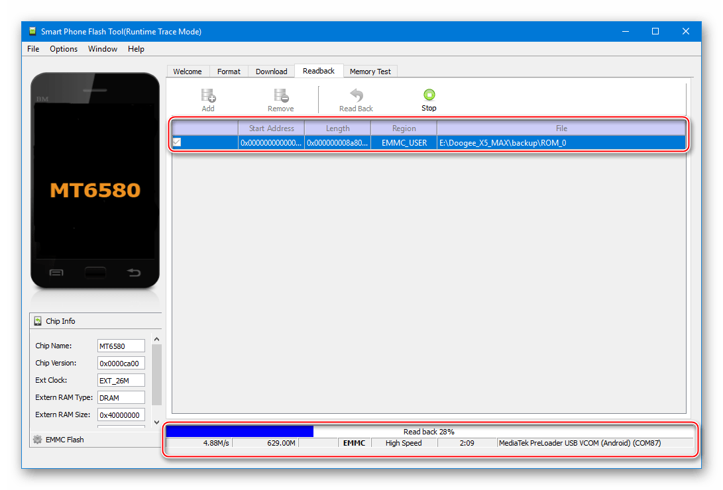This screenshot has width=723, height=490.
Task: Click the MT6580 phone image
Action: pos(95,181)
